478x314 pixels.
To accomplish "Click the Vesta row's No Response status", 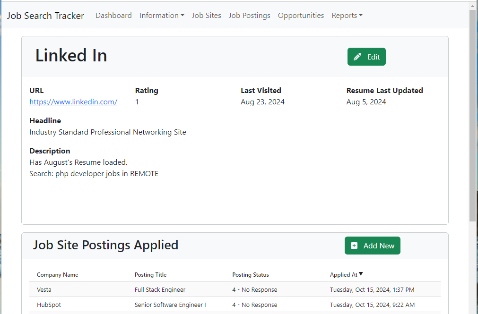I will [x=254, y=289].
